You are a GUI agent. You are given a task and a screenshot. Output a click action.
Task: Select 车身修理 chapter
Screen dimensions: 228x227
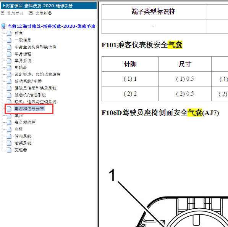23,54
